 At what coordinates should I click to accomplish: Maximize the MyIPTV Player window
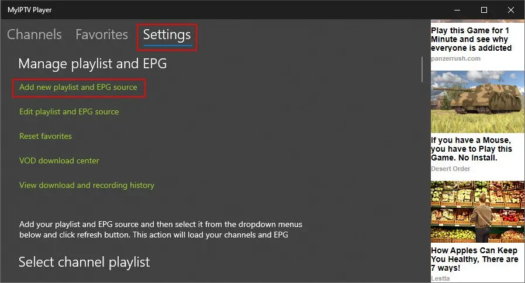[483, 10]
